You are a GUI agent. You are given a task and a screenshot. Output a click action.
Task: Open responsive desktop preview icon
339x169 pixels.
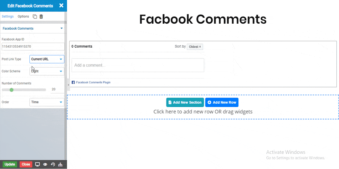[x=37, y=164]
